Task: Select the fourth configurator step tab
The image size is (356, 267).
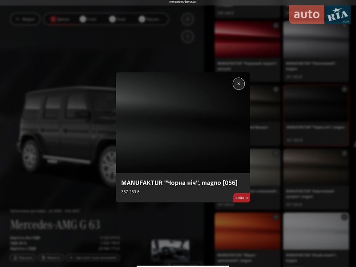Action: point(150,19)
